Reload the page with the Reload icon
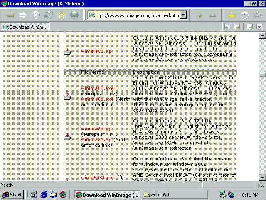 click(49, 15)
